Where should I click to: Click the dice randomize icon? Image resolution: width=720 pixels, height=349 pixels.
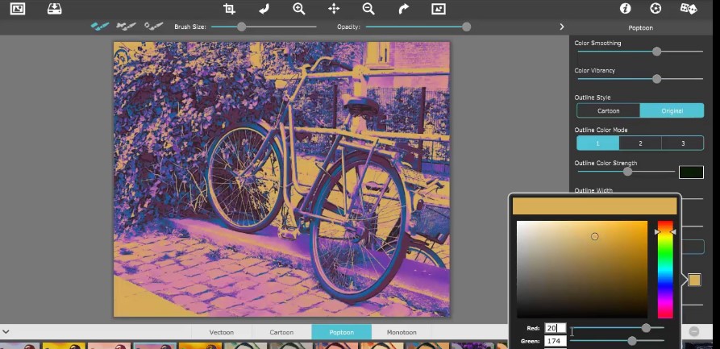click(689, 9)
